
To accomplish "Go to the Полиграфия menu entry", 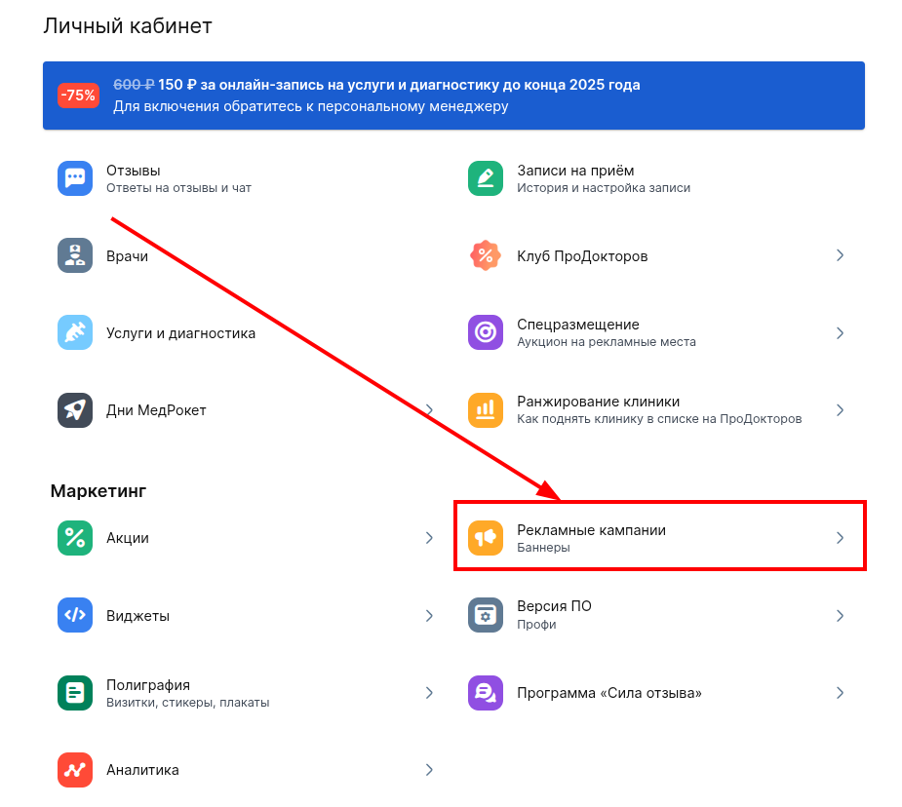I will 148,685.
